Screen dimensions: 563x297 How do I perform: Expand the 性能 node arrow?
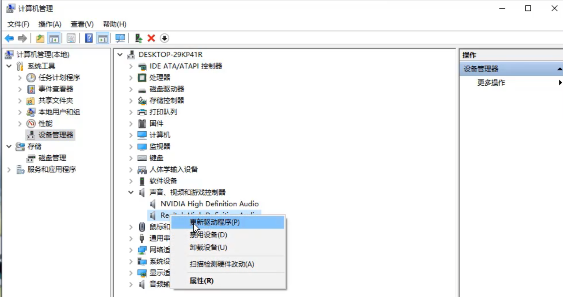(20, 124)
